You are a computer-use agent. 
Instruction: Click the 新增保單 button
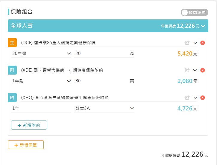click(x=26, y=145)
